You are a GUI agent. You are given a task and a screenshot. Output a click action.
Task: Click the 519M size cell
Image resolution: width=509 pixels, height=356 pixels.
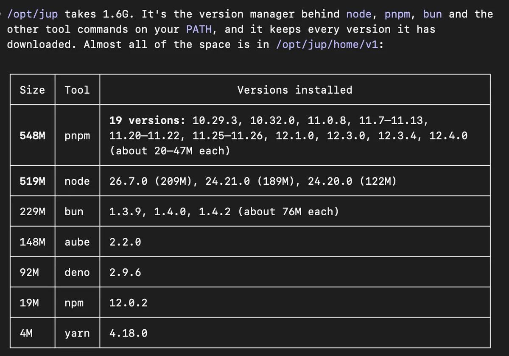click(32, 181)
